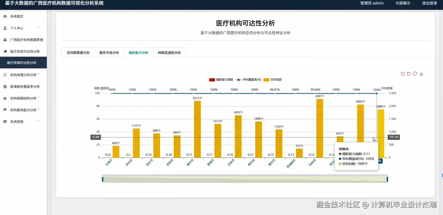Screen dimensions: 443x215
Task: Toggle the 总机构数 legend series
Action: click(273, 80)
